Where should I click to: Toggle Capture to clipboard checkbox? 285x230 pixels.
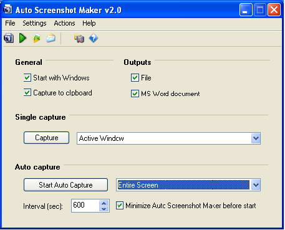27,93
